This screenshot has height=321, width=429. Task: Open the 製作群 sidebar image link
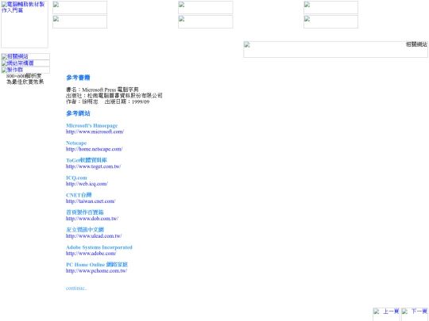coord(25,70)
